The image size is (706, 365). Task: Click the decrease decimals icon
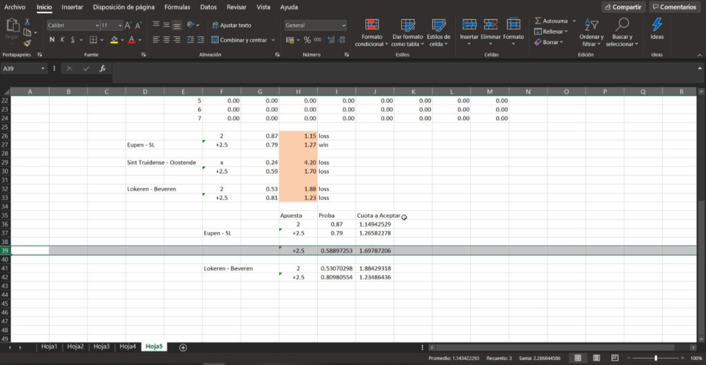(x=341, y=40)
